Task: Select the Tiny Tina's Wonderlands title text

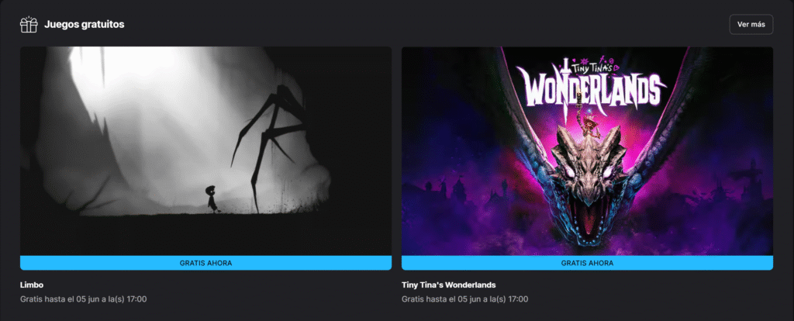Action: tap(449, 285)
